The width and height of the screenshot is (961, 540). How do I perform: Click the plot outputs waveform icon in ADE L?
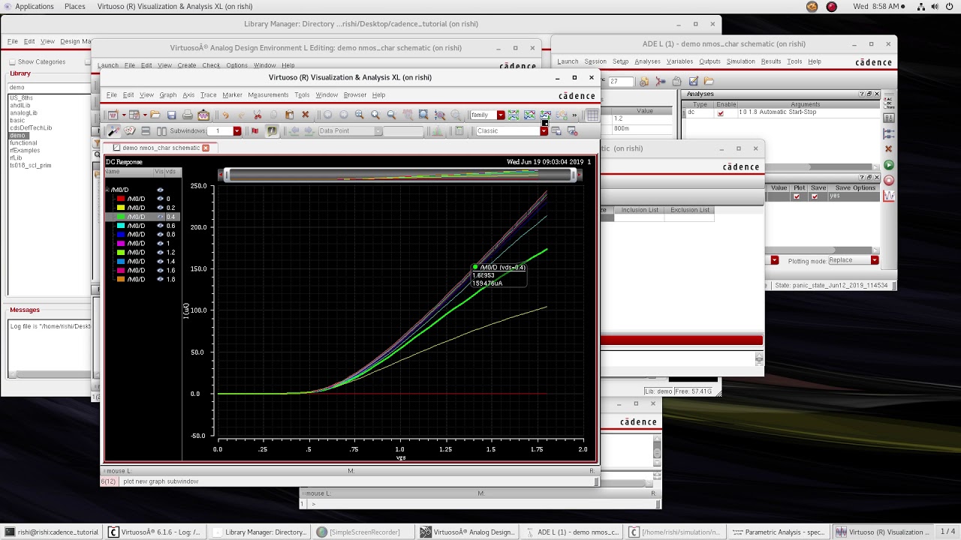click(889, 196)
